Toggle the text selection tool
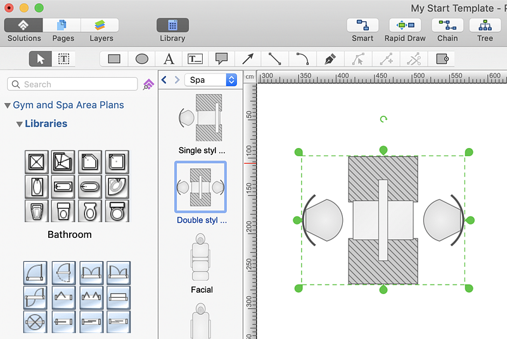The width and height of the screenshot is (507, 339). pos(64,59)
